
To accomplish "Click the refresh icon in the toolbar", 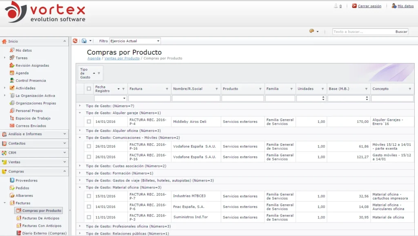I will 75,41.
